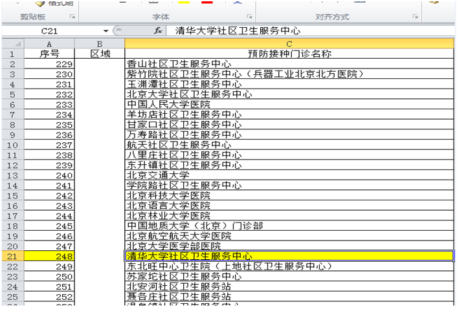This screenshot has height=309, width=466.
Task: Select cell 东北旺中心卫生院（上地社区卫生服务中心）
Action: (x=289, y=266)
